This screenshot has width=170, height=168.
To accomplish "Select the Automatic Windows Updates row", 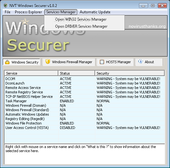I will (85, 114).
